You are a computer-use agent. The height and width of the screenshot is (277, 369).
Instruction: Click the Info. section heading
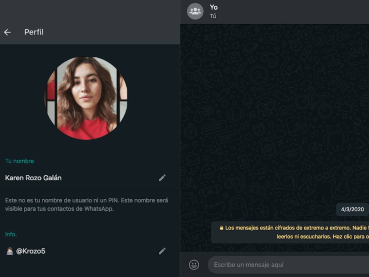[11, 234]
